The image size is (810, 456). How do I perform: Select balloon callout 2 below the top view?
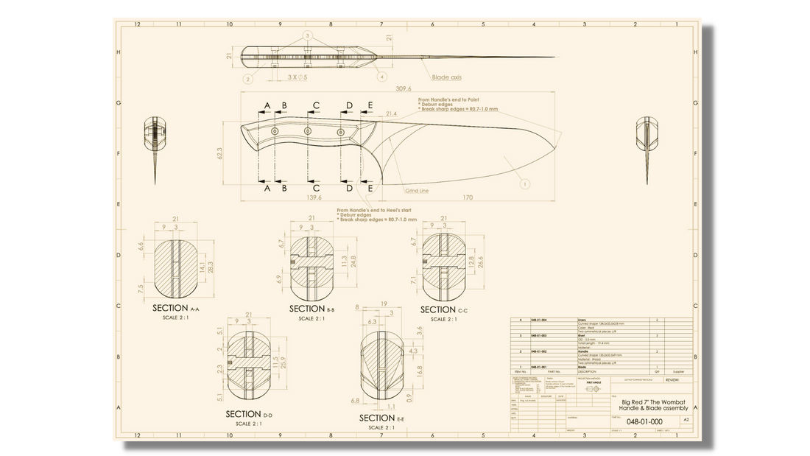click(248, 79)
